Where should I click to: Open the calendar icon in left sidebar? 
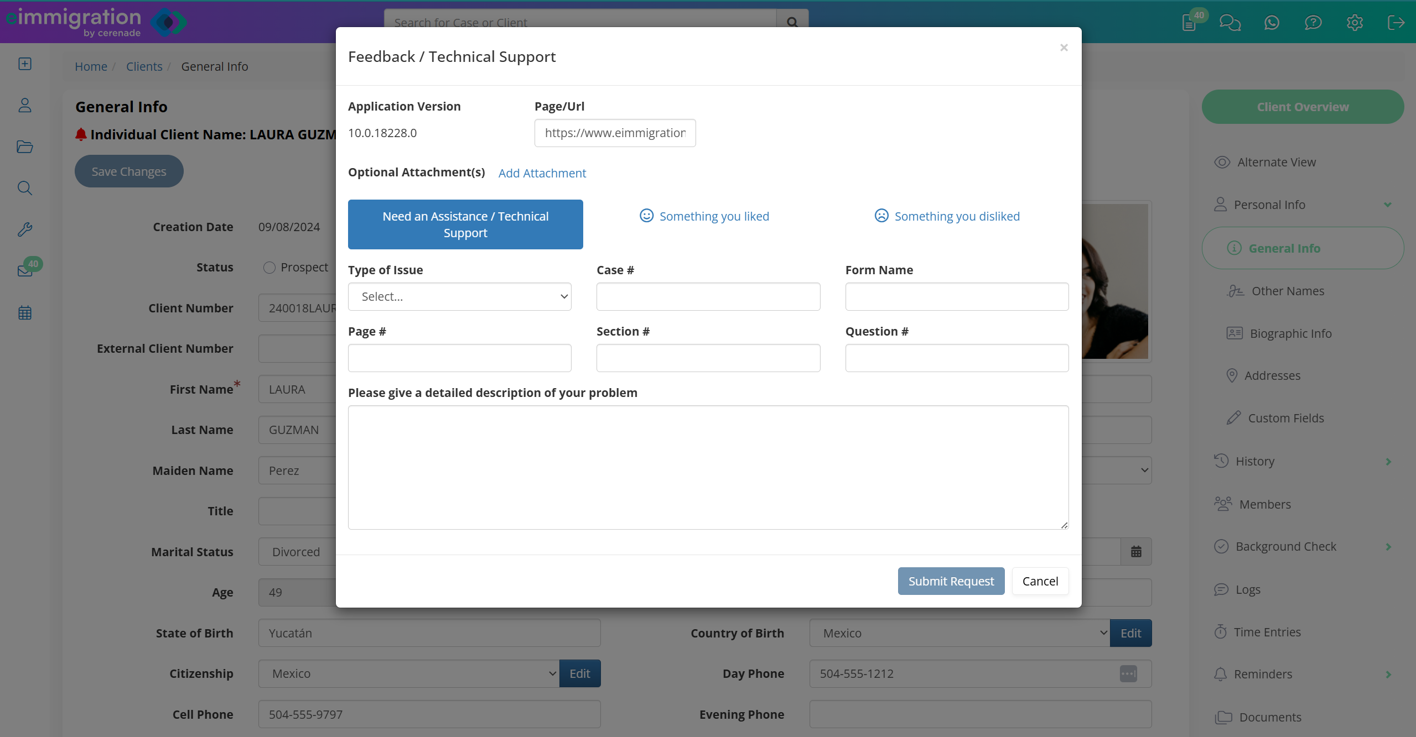[25, 313]
